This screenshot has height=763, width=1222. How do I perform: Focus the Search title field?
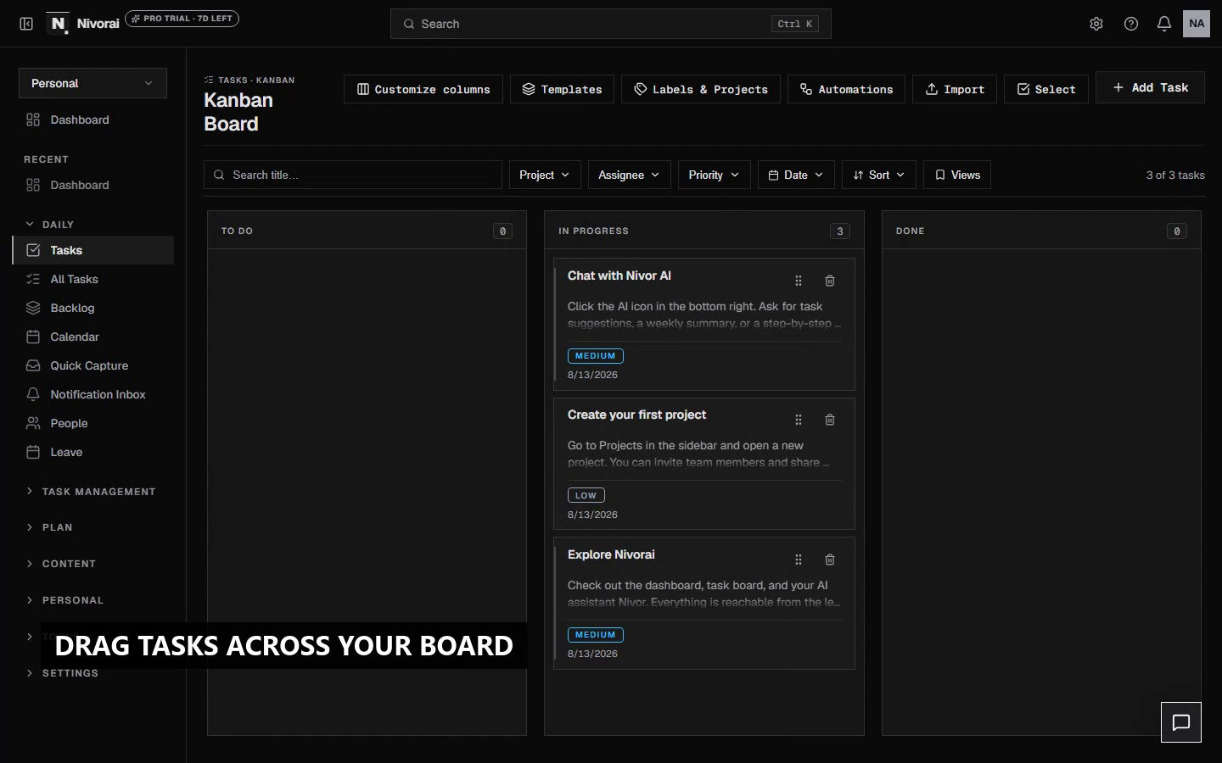click(353, 175)
